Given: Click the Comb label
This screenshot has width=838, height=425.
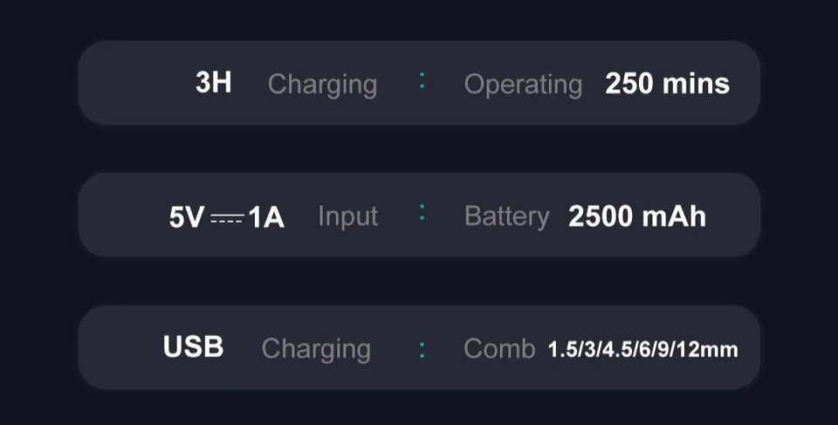Looking at the screenshot, I should coord(499,348).
